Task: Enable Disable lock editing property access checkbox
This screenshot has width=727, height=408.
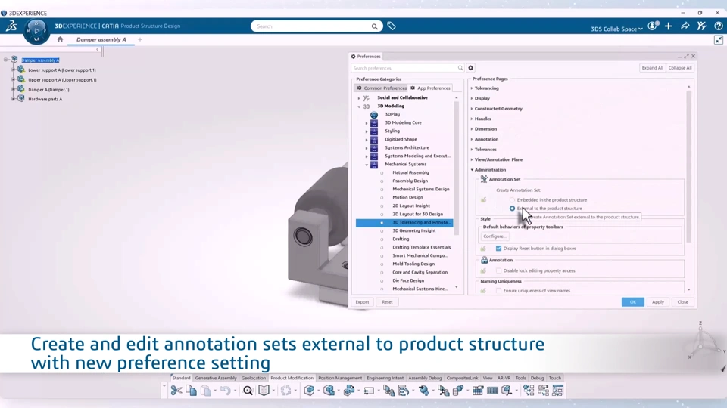Action: 498,270
